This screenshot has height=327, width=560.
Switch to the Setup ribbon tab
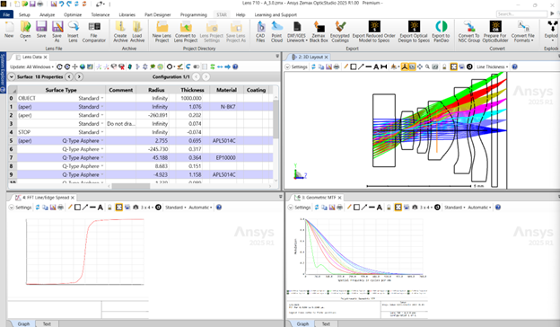pyautogui.click(x=24, y=14)
